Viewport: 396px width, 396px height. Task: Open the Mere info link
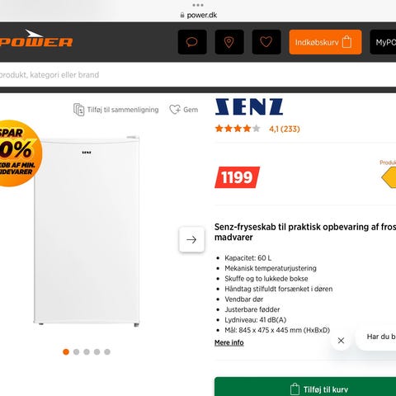point(229,342)
